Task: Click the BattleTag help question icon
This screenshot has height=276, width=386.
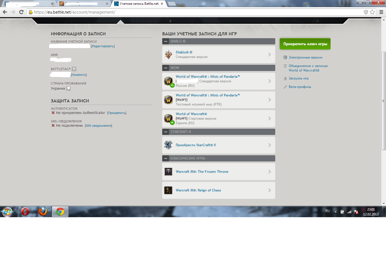Action: pos(74,69)
